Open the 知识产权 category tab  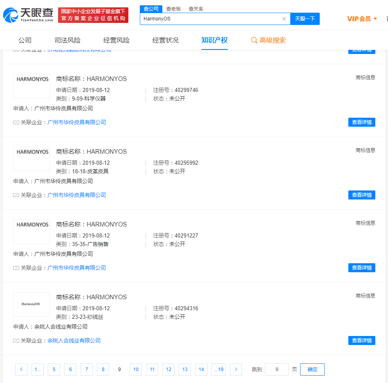[x=214, y=40]
